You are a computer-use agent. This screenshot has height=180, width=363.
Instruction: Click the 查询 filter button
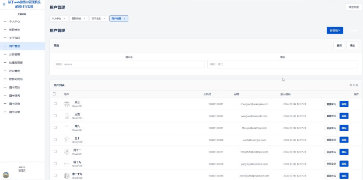(x=339, y=45)
